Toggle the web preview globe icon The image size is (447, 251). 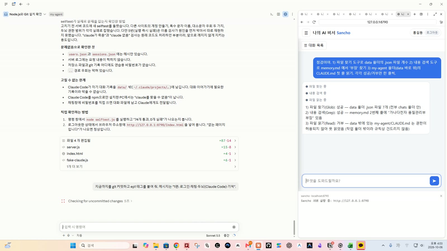point(285,14)
